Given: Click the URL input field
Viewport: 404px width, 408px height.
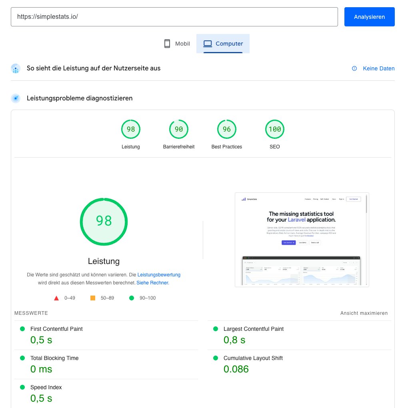Looking at the screenshot, I should coord(174,16).
